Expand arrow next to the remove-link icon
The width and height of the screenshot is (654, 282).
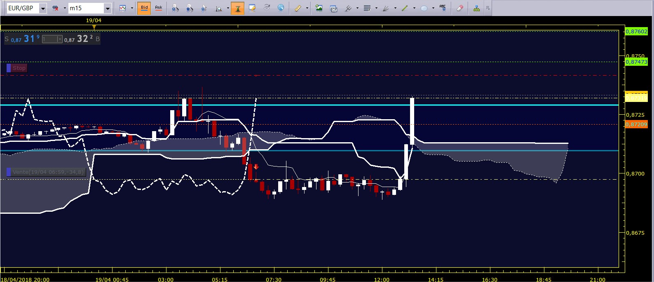pos(65,8)
